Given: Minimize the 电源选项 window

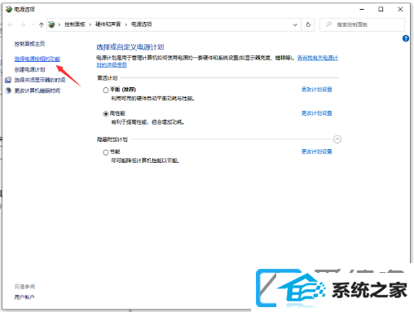Looking at the screenshot, I should coord(362,9).
